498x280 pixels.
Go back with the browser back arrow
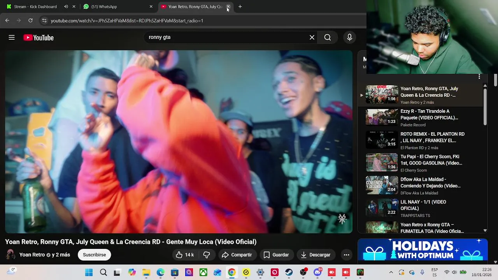[x=7, y=20]
